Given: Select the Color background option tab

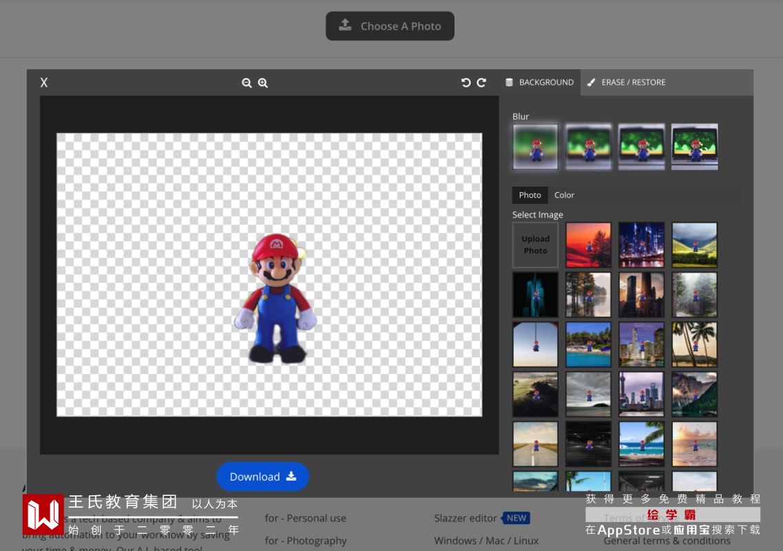Looking at the screenshot, I should [564, 195].
